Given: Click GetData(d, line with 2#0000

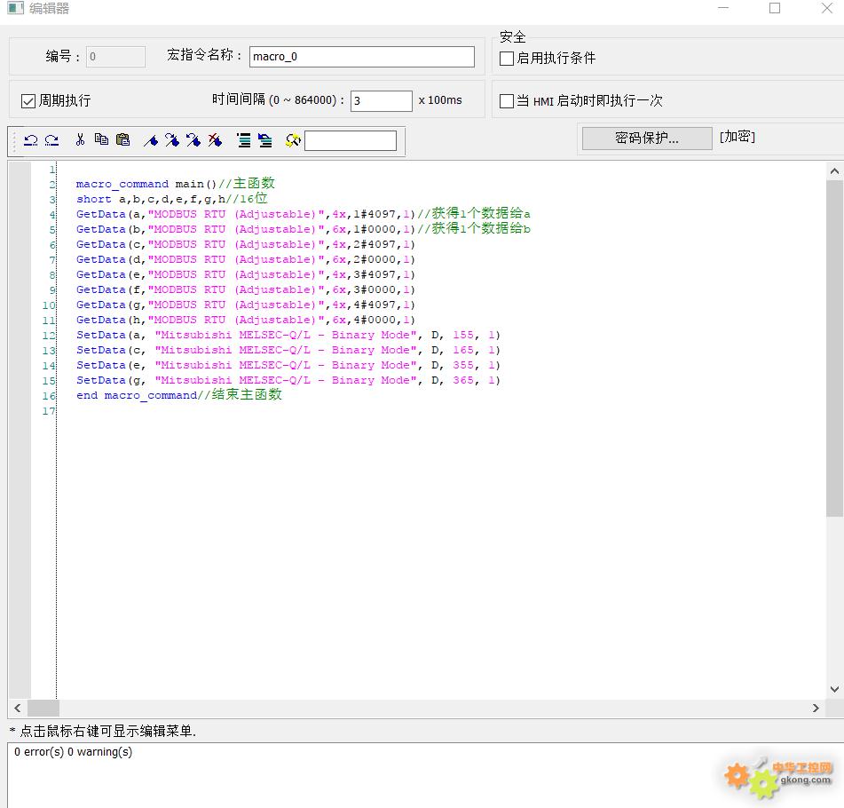Looking at the screenshot, I should (x=246, y=259).
